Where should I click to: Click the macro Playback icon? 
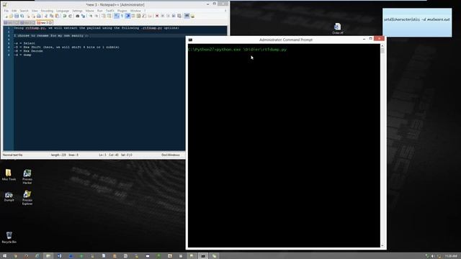coord(168,16)
